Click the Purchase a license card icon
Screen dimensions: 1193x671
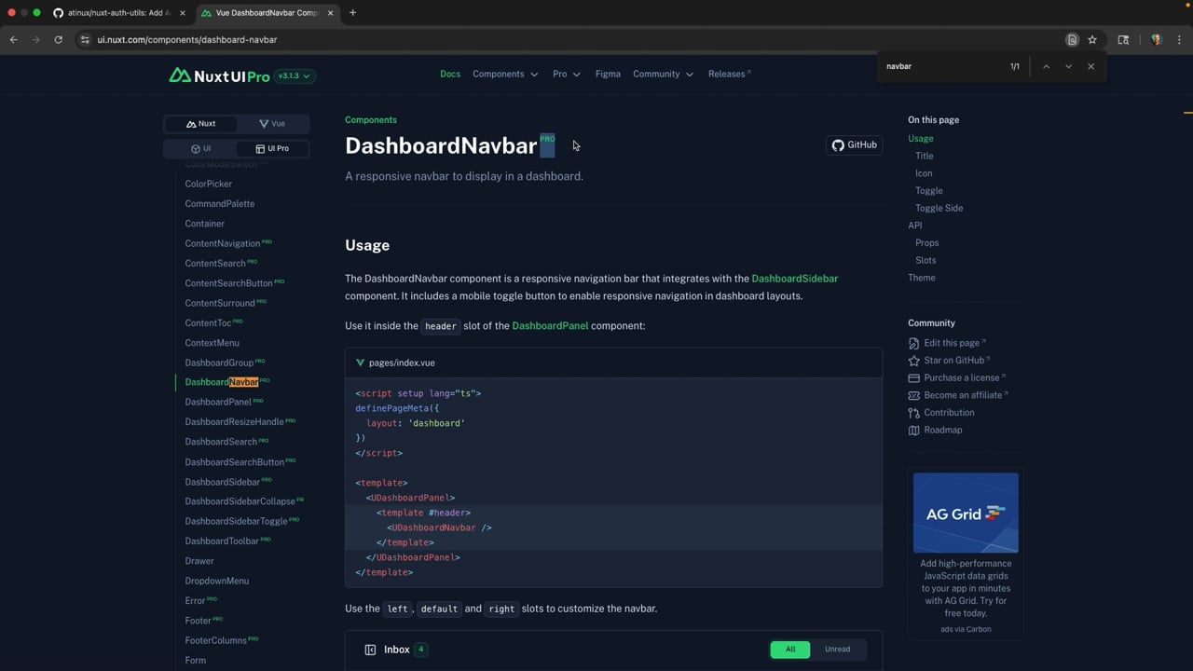[x=913, y=378]
